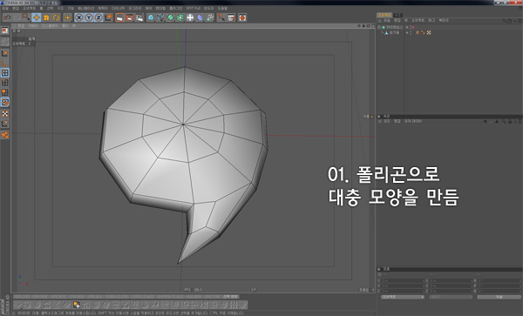Enable Polygons mode in left toolbar
Viewport: 523px width, 316px height.
pos(5,92)
